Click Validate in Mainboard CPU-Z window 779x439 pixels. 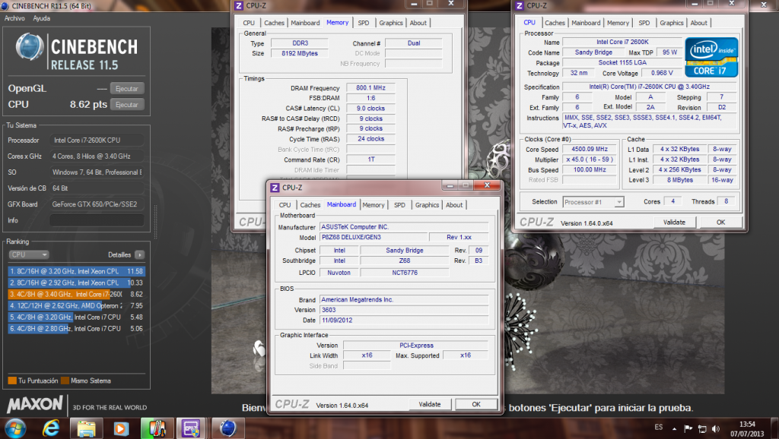point(430,404)
